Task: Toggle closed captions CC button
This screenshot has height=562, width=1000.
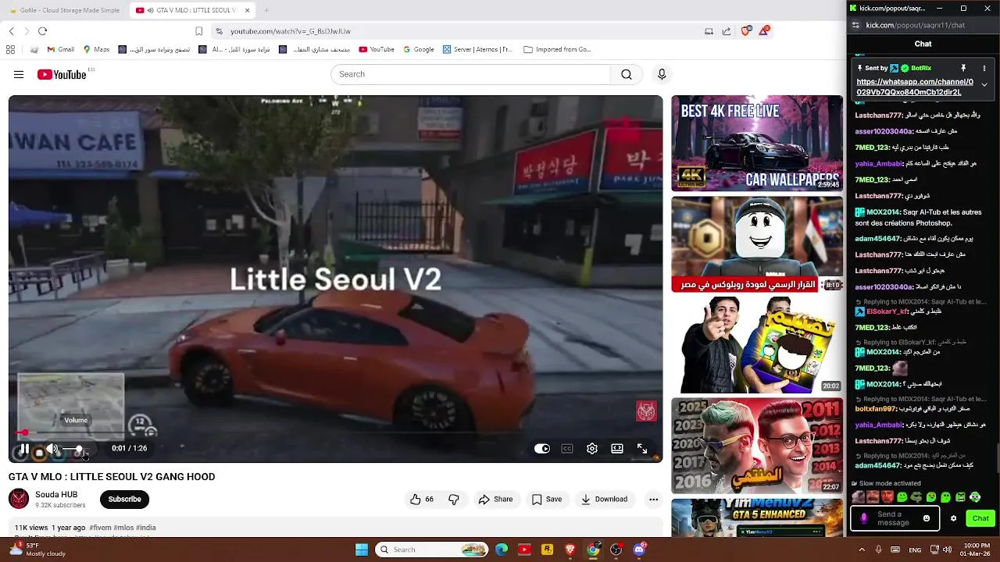Action: coord(567,449)
